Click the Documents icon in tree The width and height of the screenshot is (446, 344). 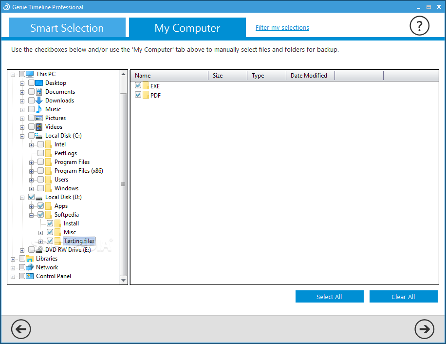pos(39,92)
